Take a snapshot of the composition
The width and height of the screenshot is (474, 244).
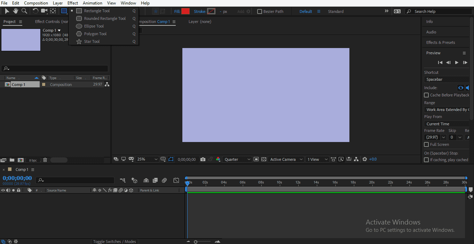coord(203,159)
